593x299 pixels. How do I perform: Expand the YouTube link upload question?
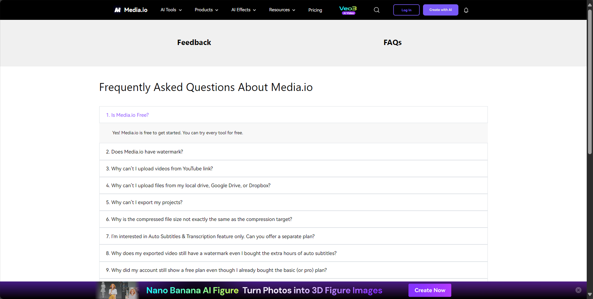click(293, 169)
